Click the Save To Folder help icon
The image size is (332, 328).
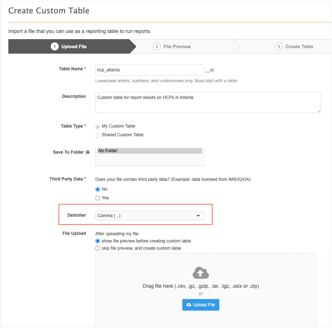point(88,152)
